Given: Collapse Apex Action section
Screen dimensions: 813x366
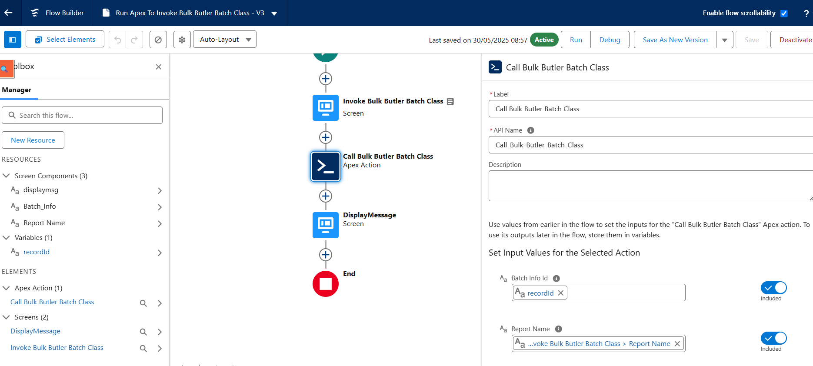Looking at the screenshot, I should click(7, 288).
